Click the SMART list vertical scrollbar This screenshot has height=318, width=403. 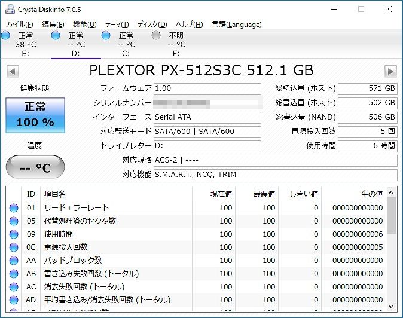[x=391, y=251]
